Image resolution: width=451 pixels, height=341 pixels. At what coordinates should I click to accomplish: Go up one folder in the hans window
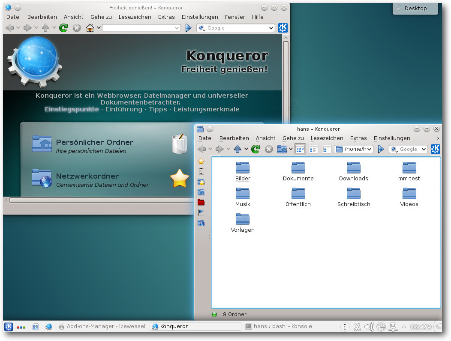238,149
